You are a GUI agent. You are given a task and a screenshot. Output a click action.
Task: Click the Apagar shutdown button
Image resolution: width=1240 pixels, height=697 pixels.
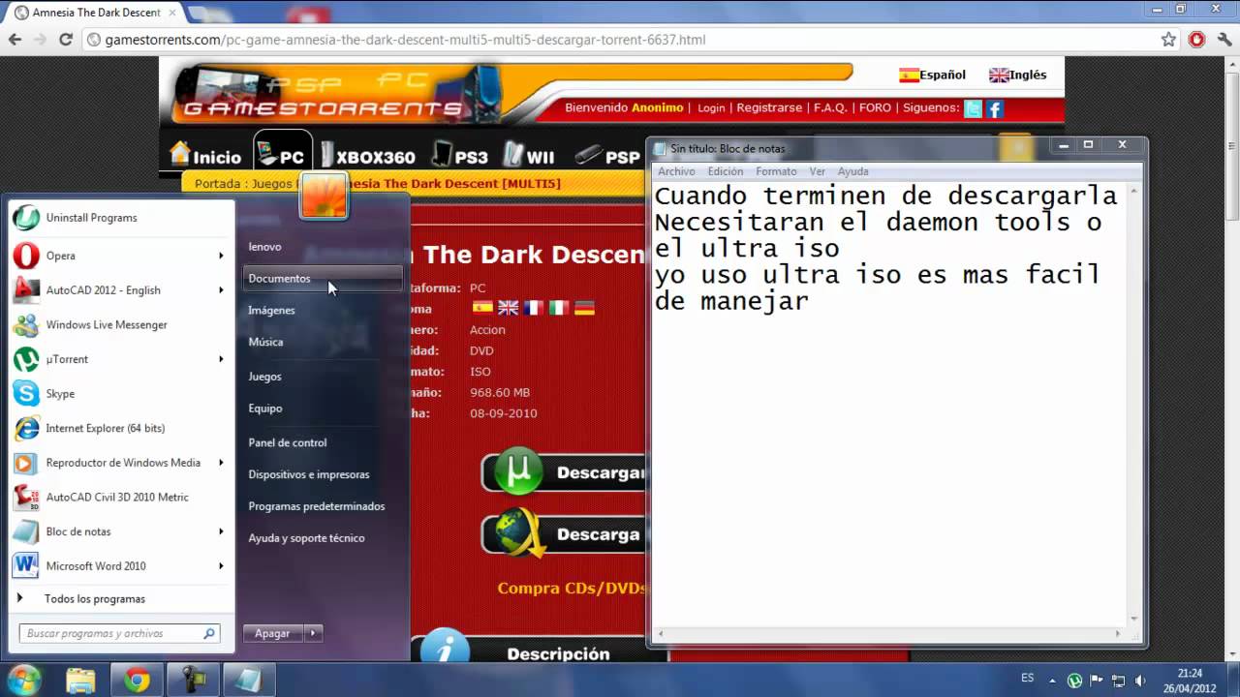[272, 633]
